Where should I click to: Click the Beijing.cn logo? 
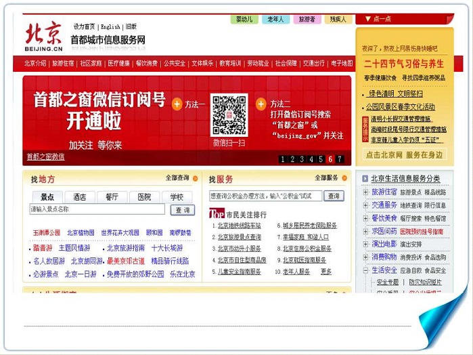tap(44, 37)
